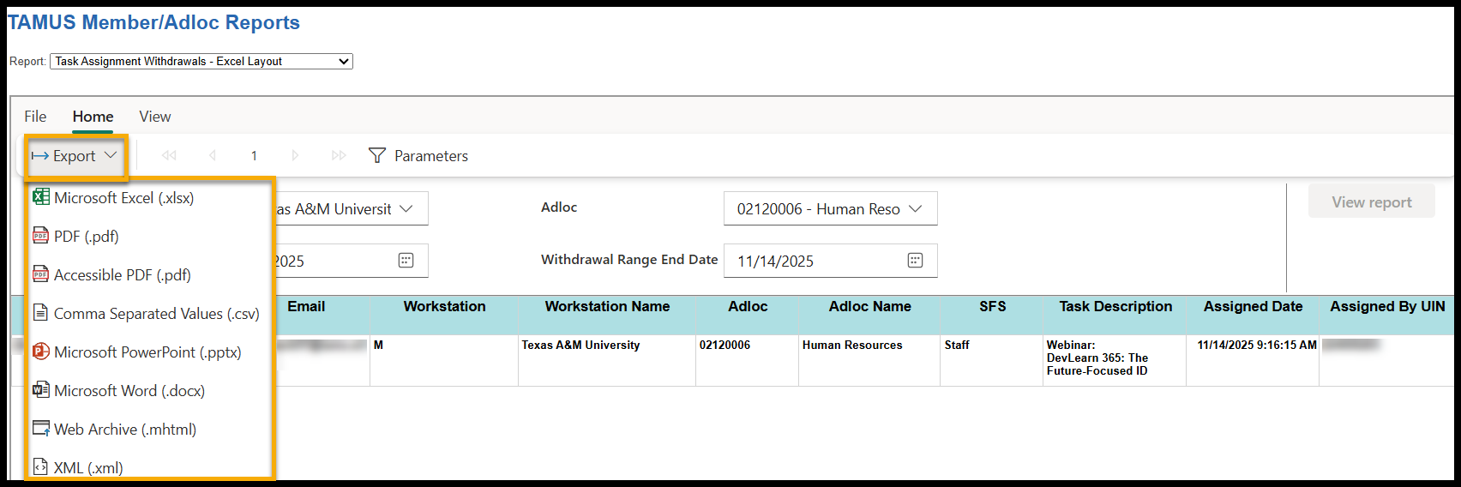1461x487 pixels.
Task: Click the PDF export icon
Action: pos(40,236)
